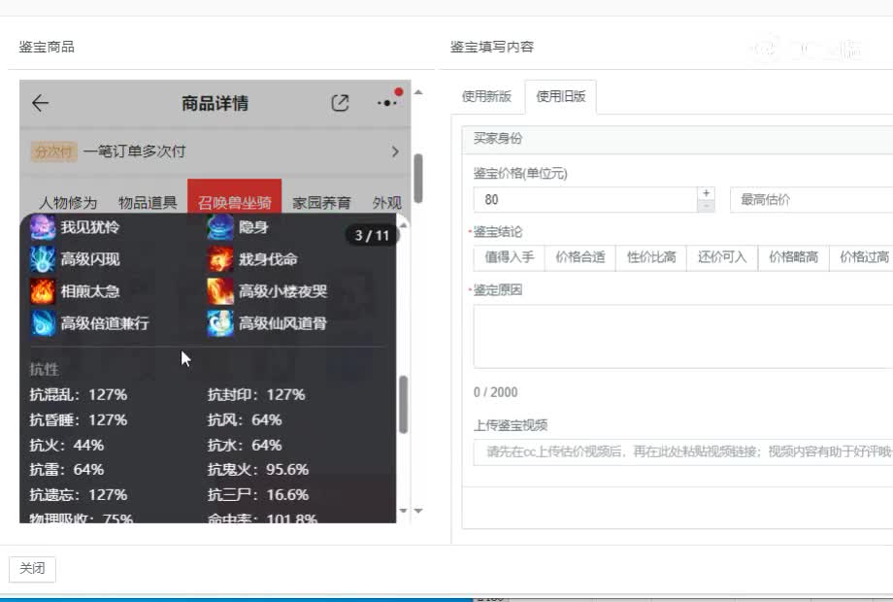Click the 关闭 button
Image resolution: width=893 pixels, height=602 pixels.
pyautogui.click(x=32, y=569)
